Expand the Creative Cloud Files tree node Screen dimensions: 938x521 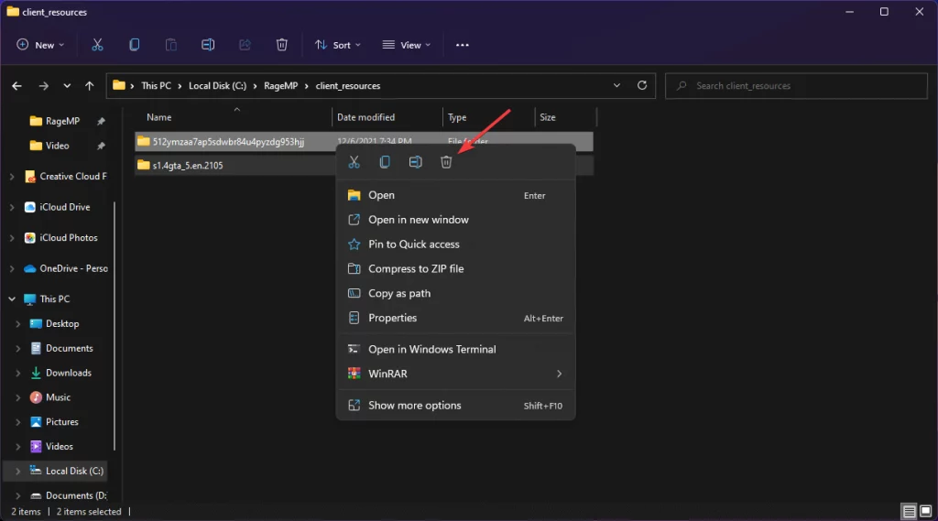pyautogui.click(x=12, y=177)
